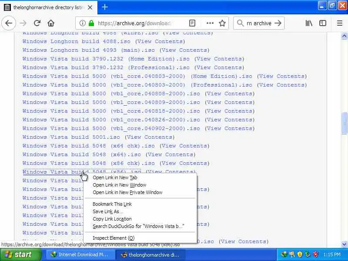This screenshot has width=348, height=261.
Task: Click the vertical scrollbar thumb
Action: pos(344,123)
